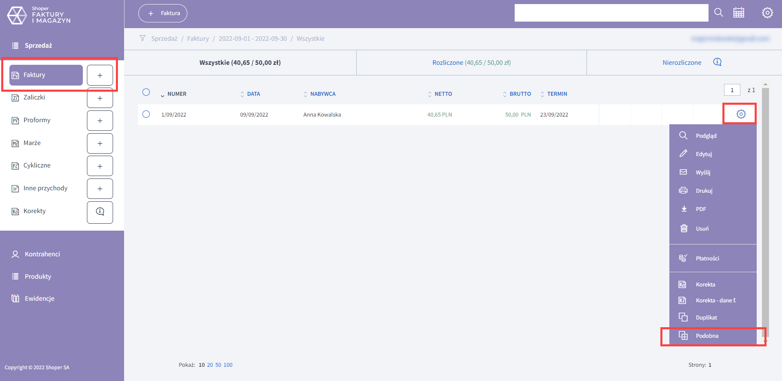Open settings gear in the top bar
Screen dimensions: 782x381
pyautogui.click(x=767, y=13)
